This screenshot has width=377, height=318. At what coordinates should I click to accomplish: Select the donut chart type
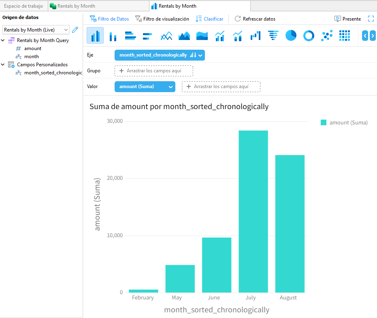(x=309, y=36)
